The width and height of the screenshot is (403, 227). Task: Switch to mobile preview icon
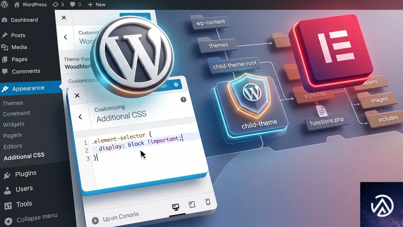click(x=208, y=201)
